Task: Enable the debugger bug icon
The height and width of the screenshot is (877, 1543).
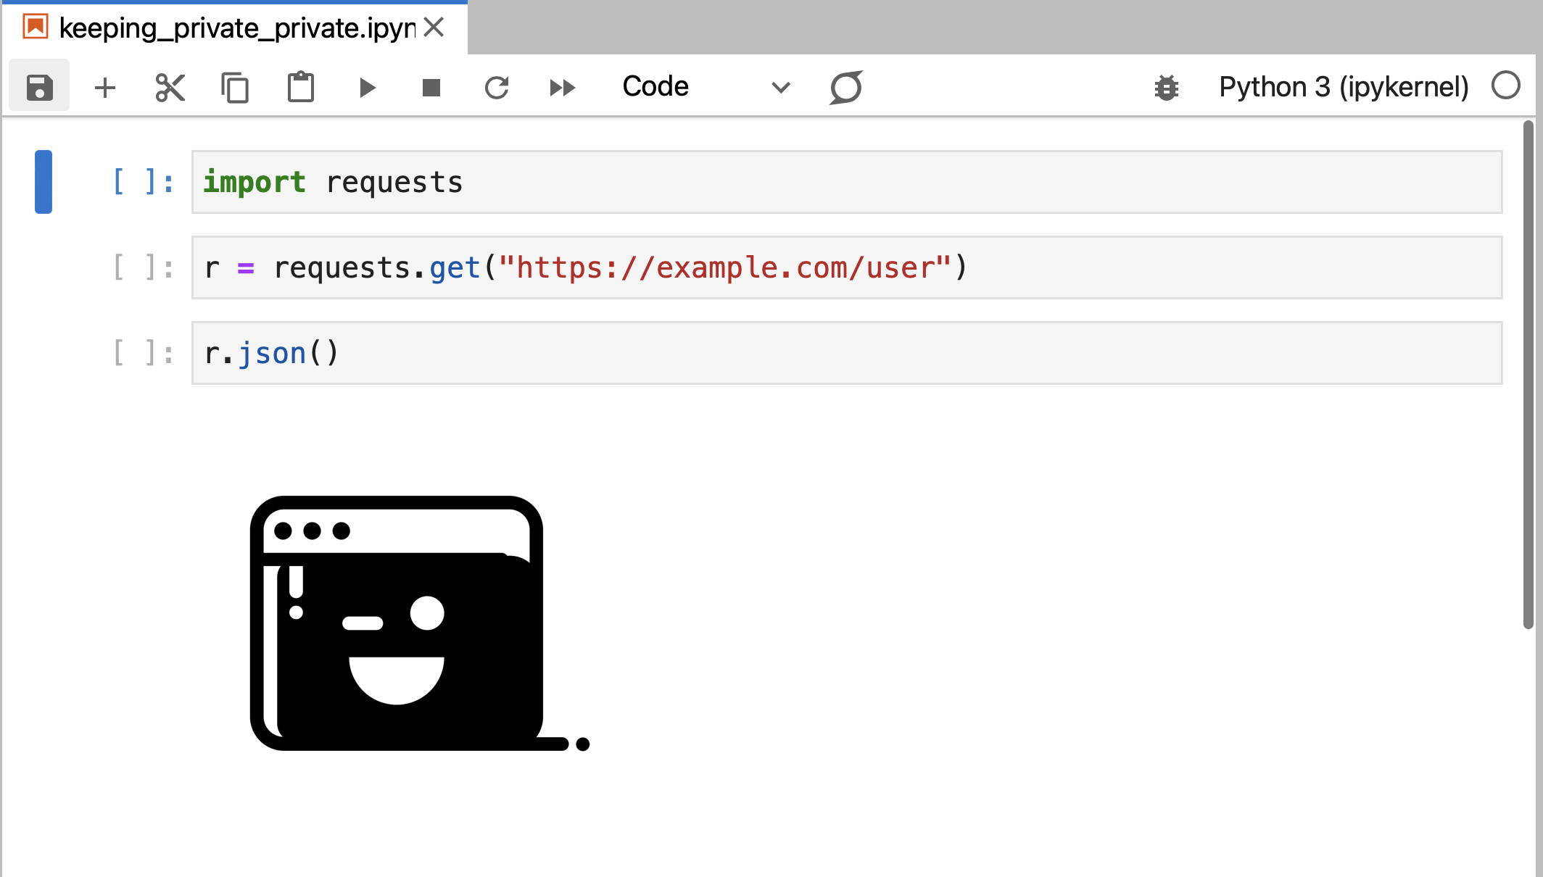Action: [1167, 87]
